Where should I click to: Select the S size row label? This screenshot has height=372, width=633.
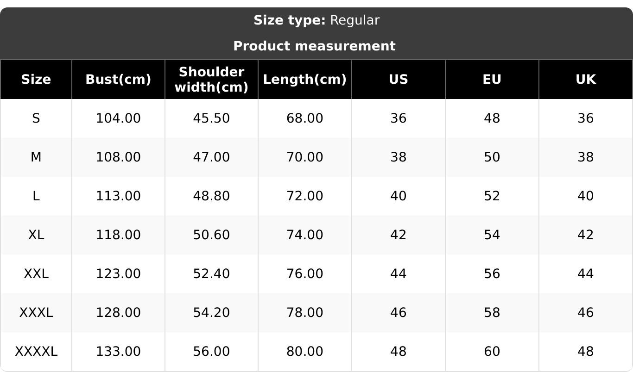tap(36, 118)
